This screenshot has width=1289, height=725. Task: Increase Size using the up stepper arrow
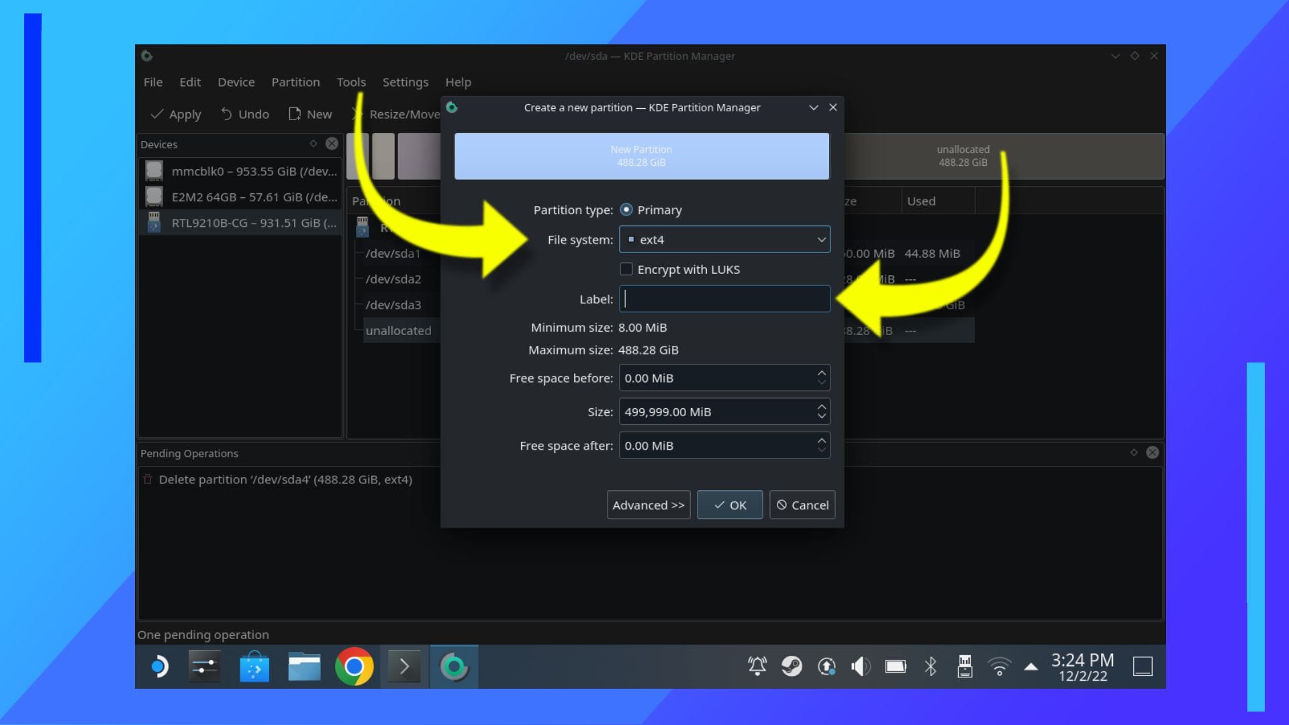(820, 406)
